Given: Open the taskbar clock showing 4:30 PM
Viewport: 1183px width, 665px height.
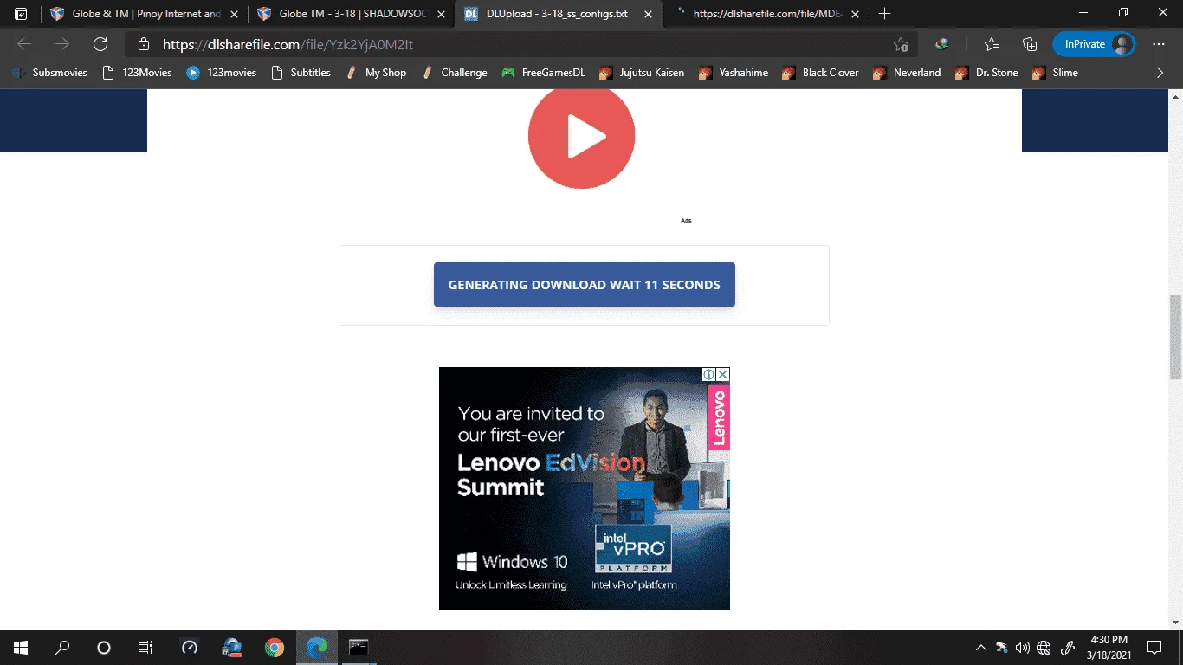Looking at the screenshot, I should [1108, 648].
